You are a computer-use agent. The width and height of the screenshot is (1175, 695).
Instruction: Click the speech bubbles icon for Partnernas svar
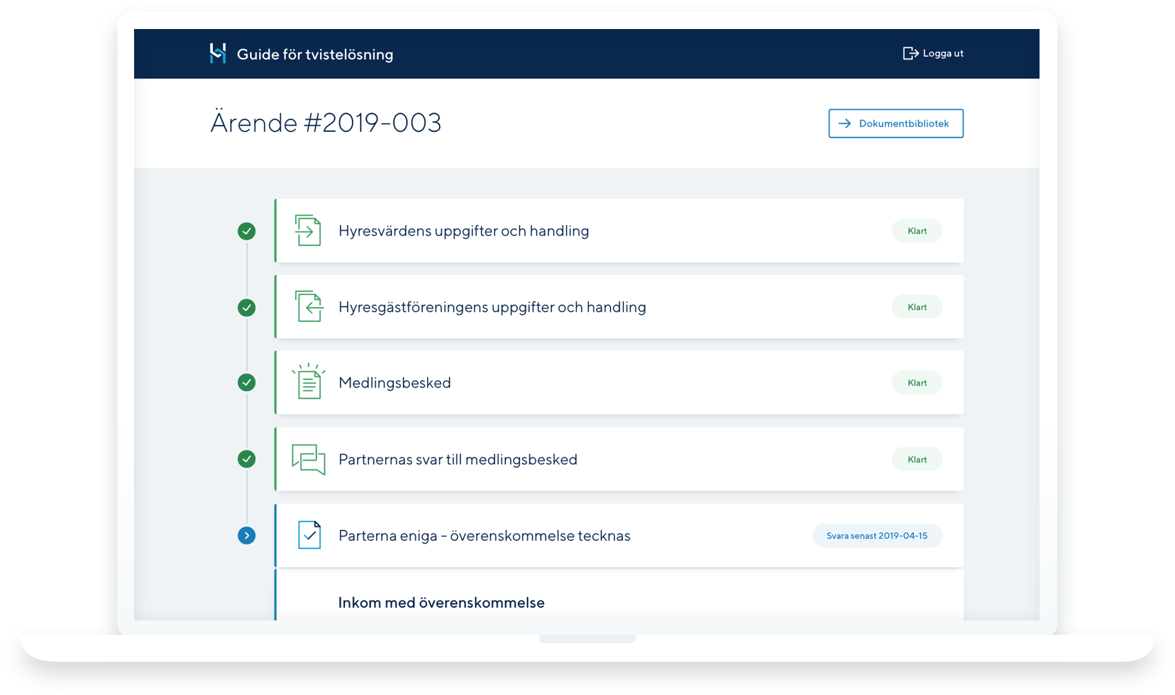(308, 459)
